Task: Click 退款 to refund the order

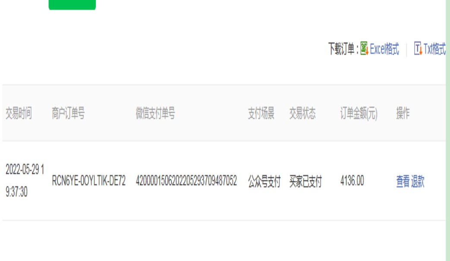Action: pos(418,181)
